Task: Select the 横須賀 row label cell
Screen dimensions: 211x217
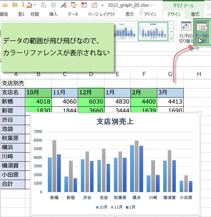Action: click(x=13, y=166)
